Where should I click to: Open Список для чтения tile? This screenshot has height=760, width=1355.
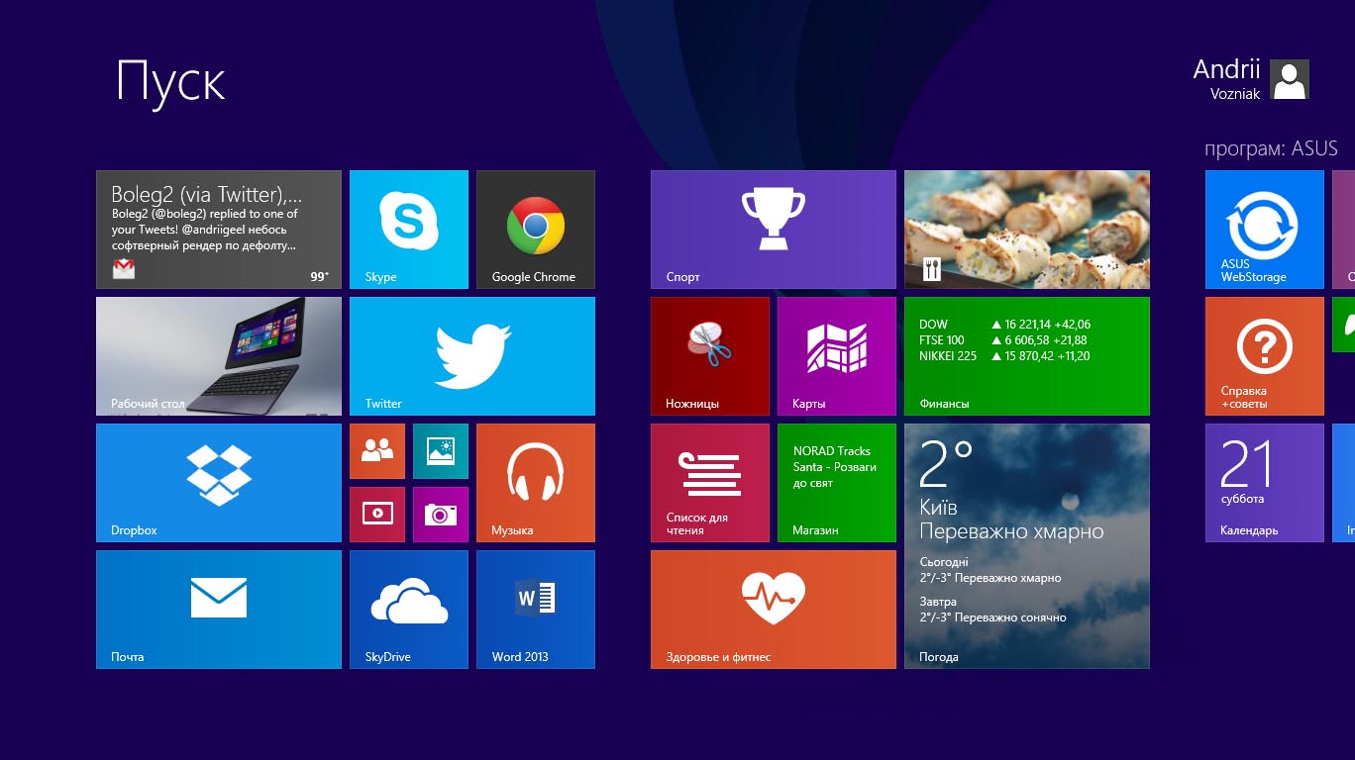click(x=710, y=483)
